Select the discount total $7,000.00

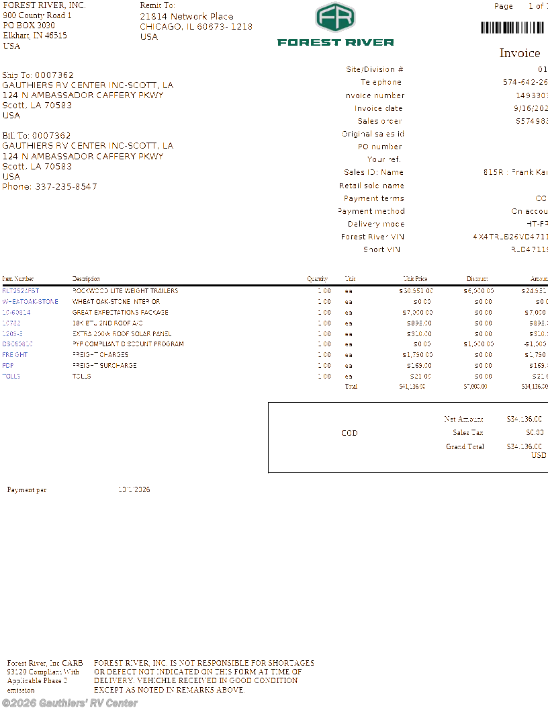pos(475,387)
